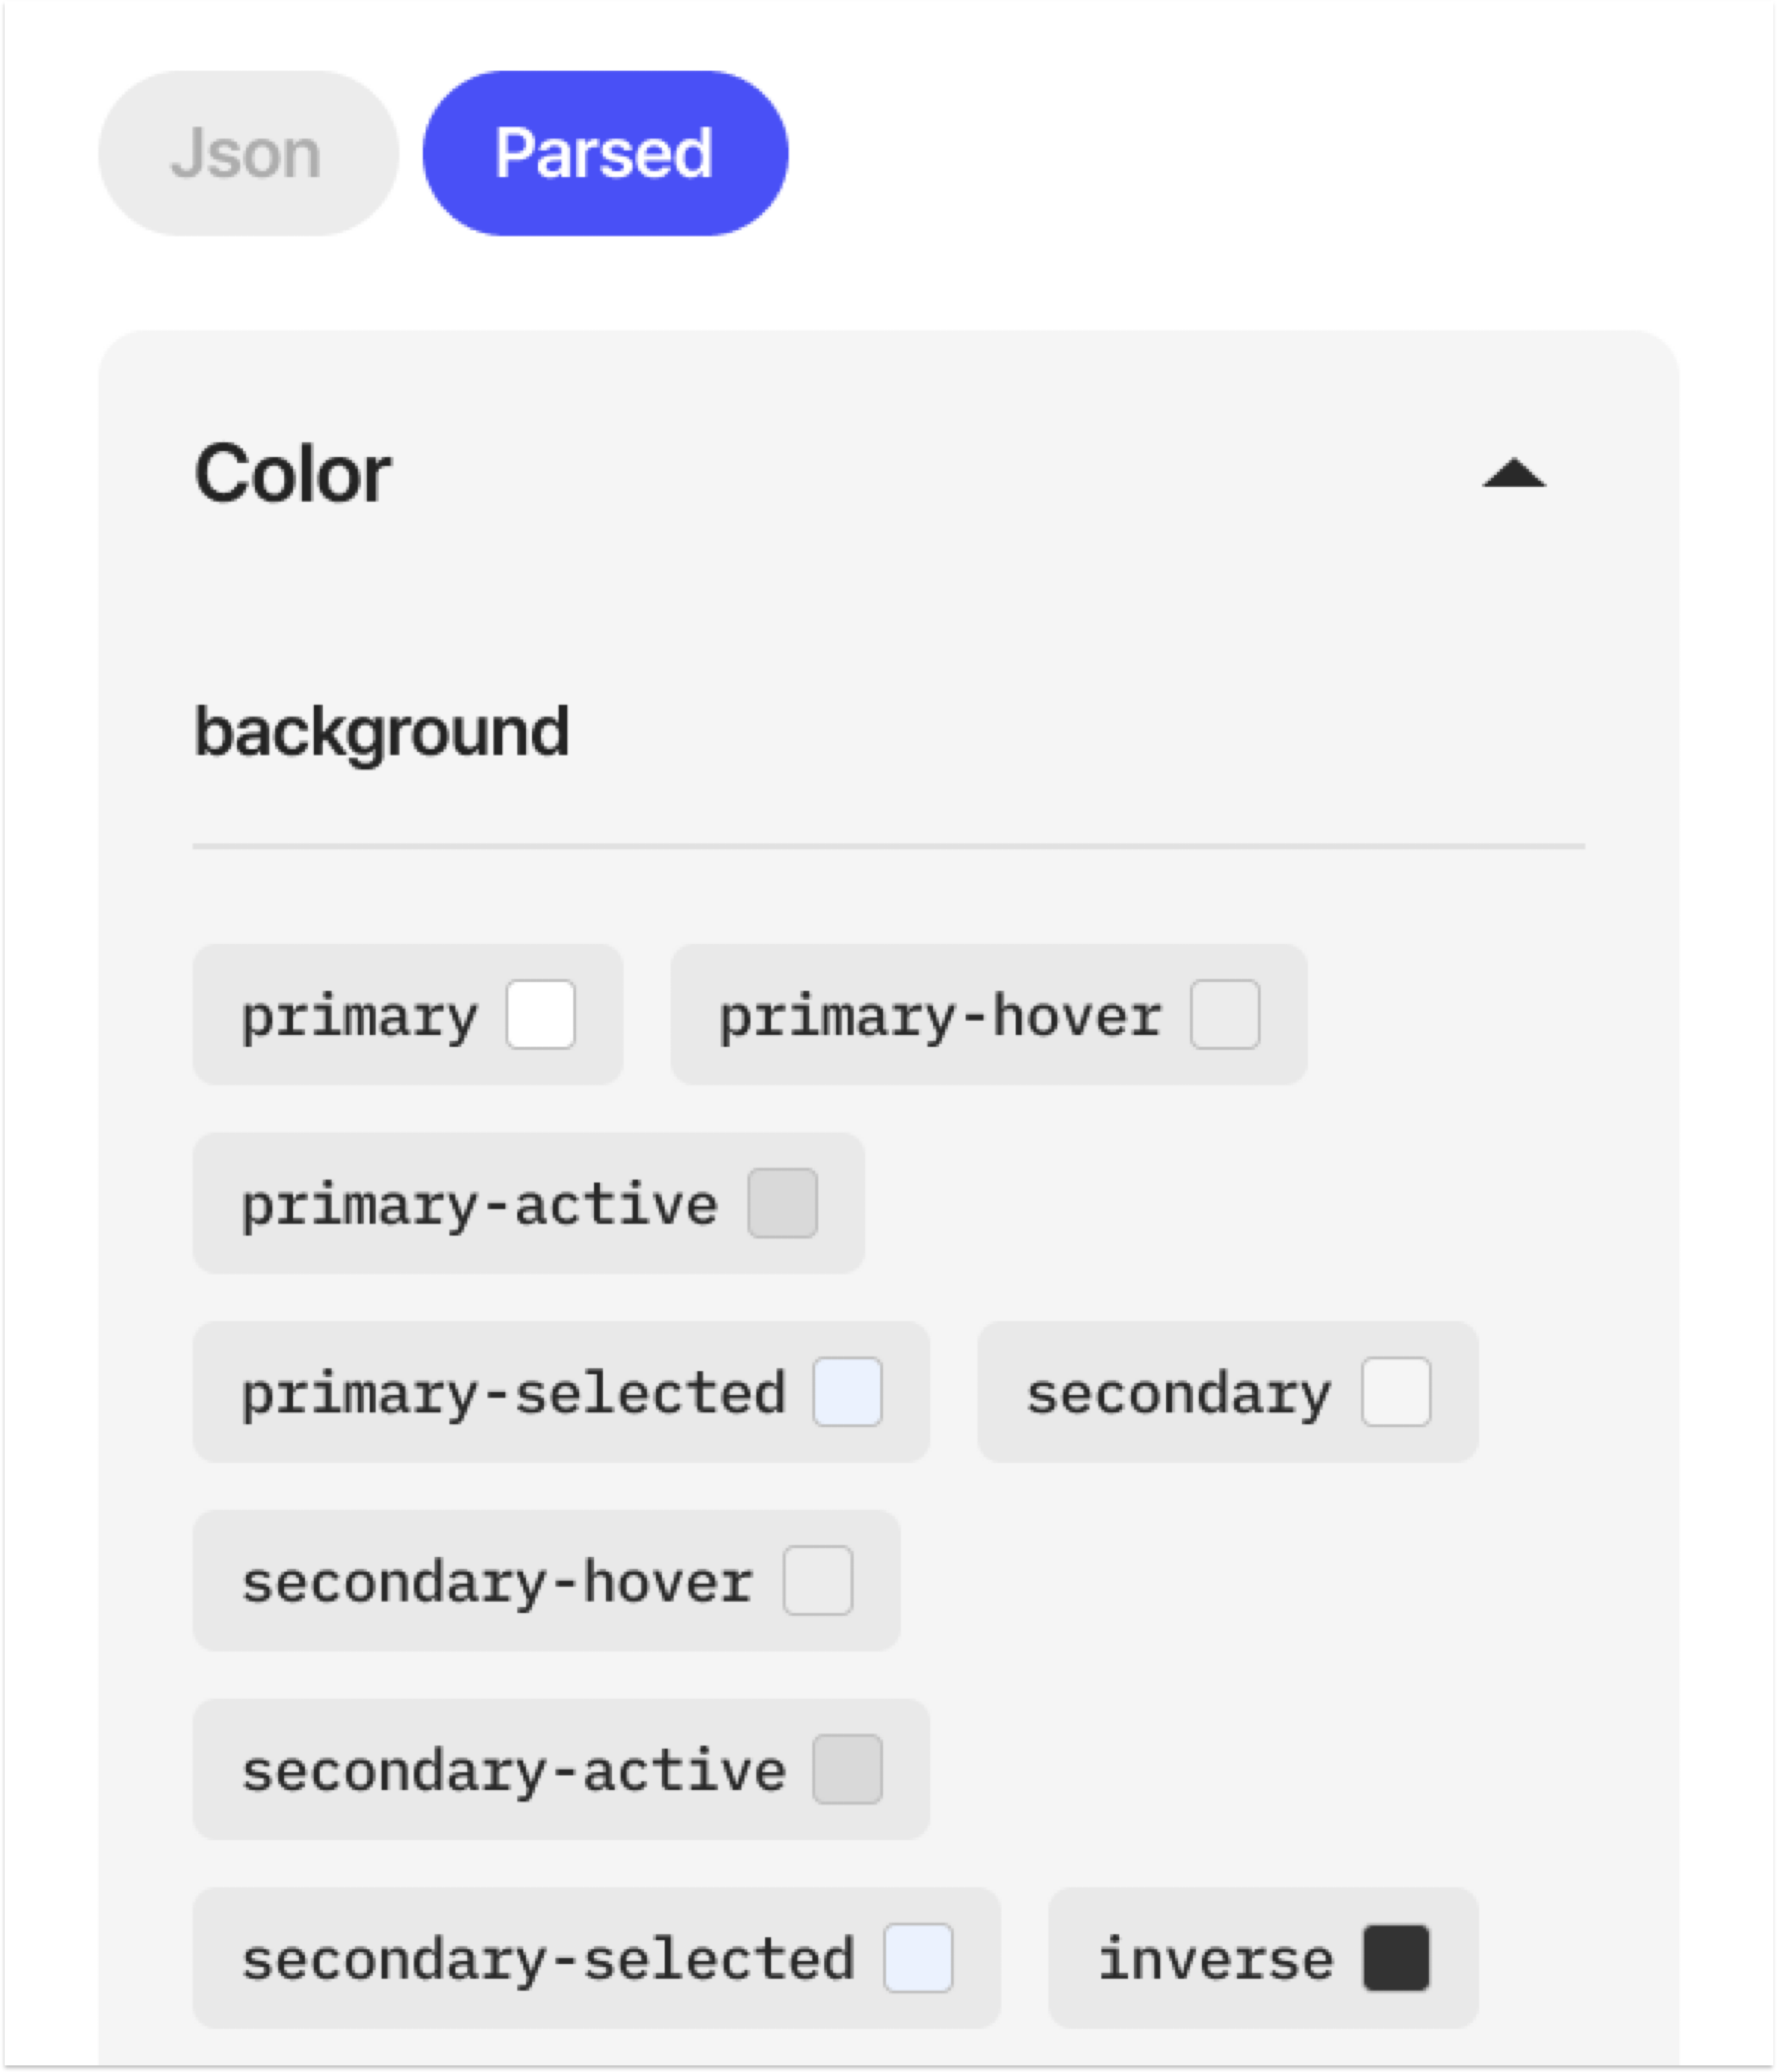Click the secondary-hover color swatch
Image resolution: width=1778 pixels, height=2072 pixels.
(817, 1581)
